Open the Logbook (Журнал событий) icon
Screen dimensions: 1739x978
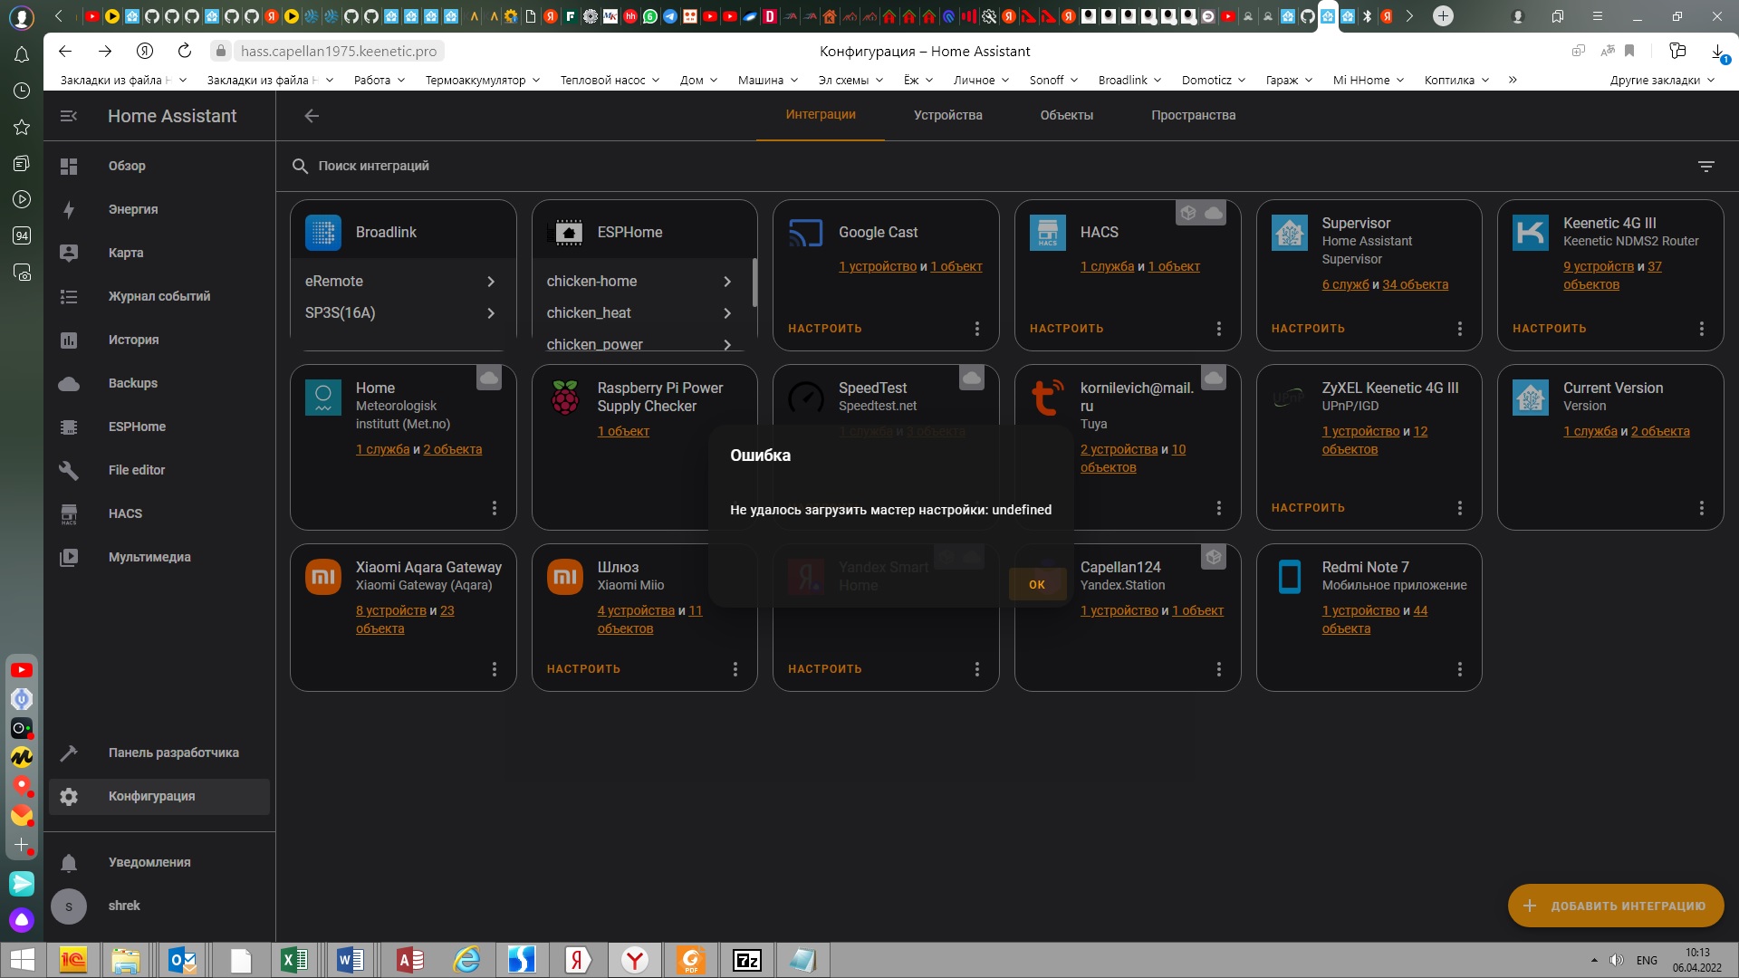pos(69,296)
